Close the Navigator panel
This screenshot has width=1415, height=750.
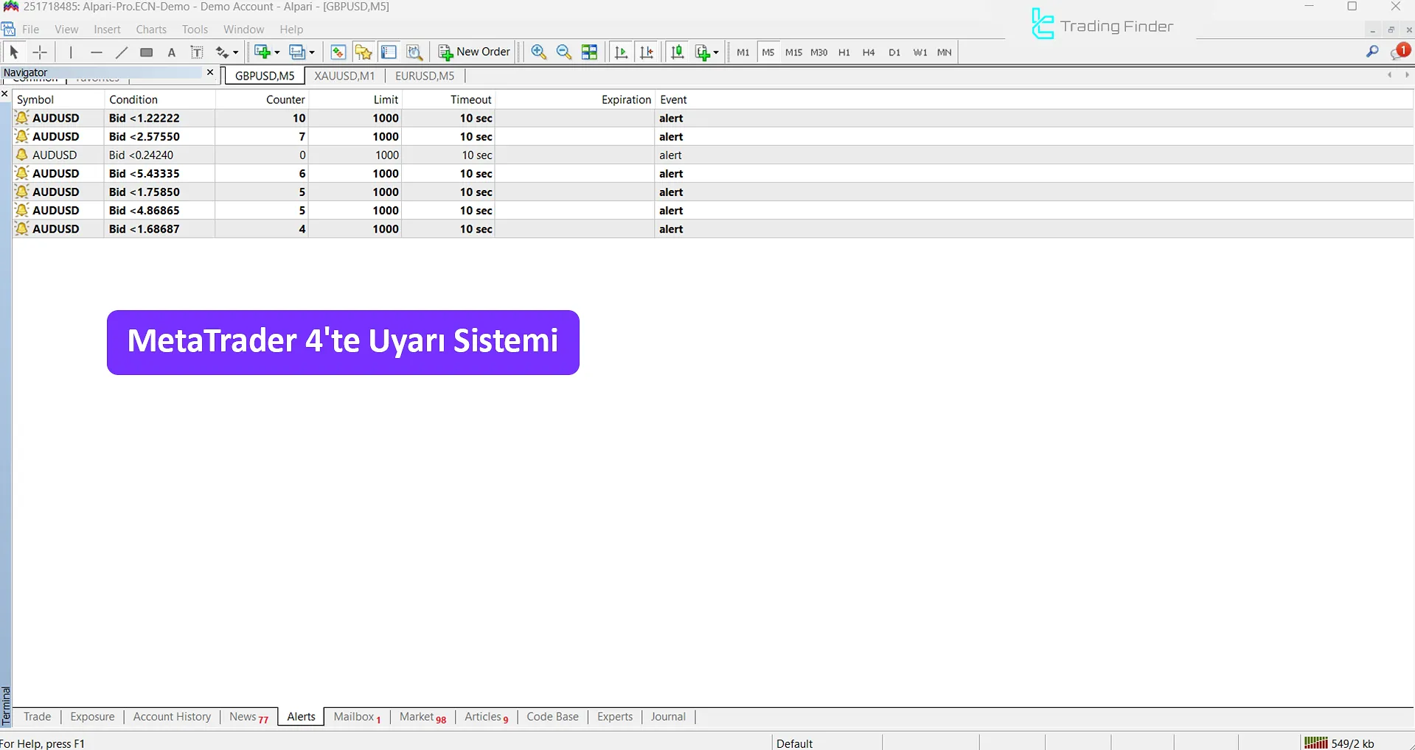(x=210, y=72)
